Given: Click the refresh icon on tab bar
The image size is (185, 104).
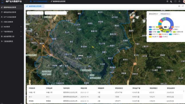Looking at the screenshot, I should coord(183,6).
